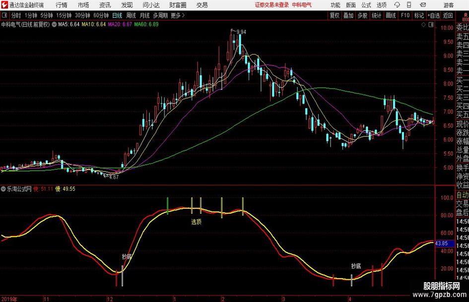Switch to 分时 chart period
Viewport: 469px width, 302px height.
tap(16, 15)
